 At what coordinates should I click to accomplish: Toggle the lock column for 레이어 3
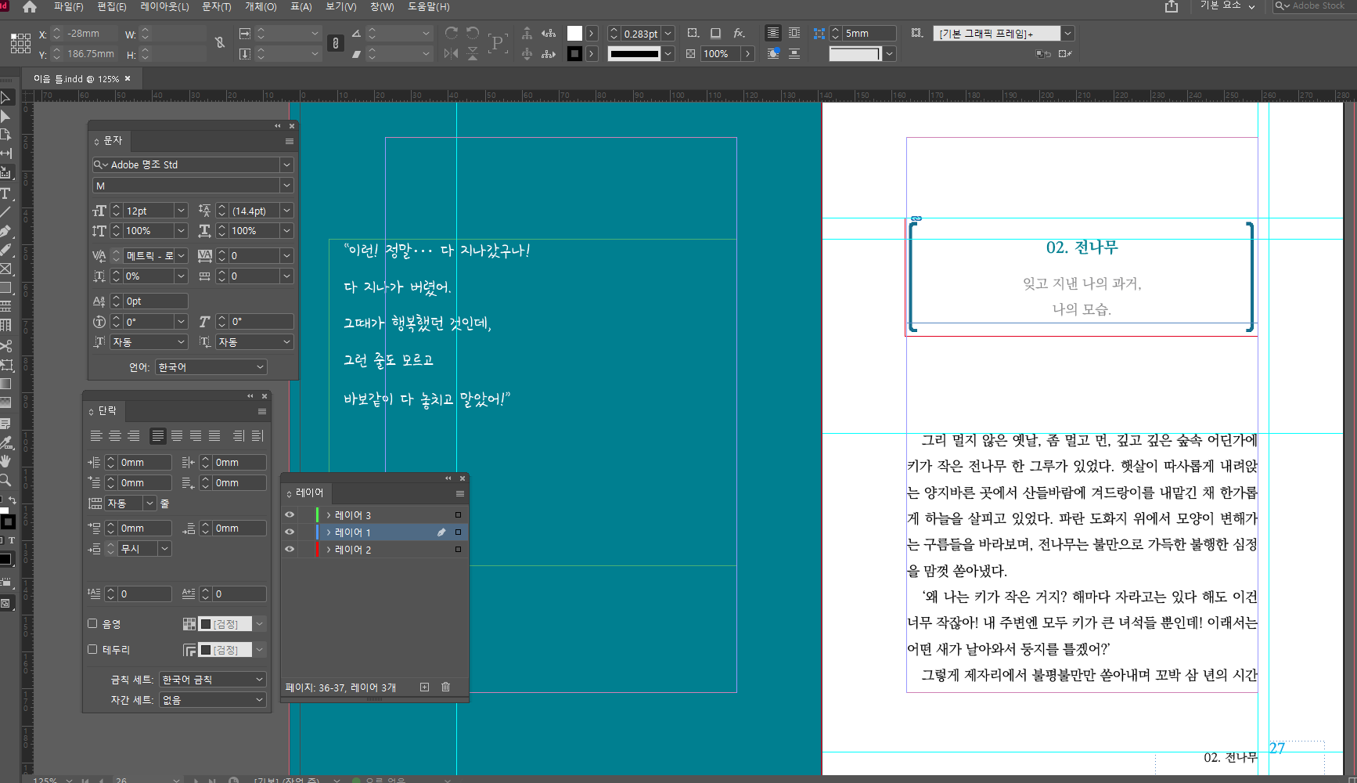[306, 514]
